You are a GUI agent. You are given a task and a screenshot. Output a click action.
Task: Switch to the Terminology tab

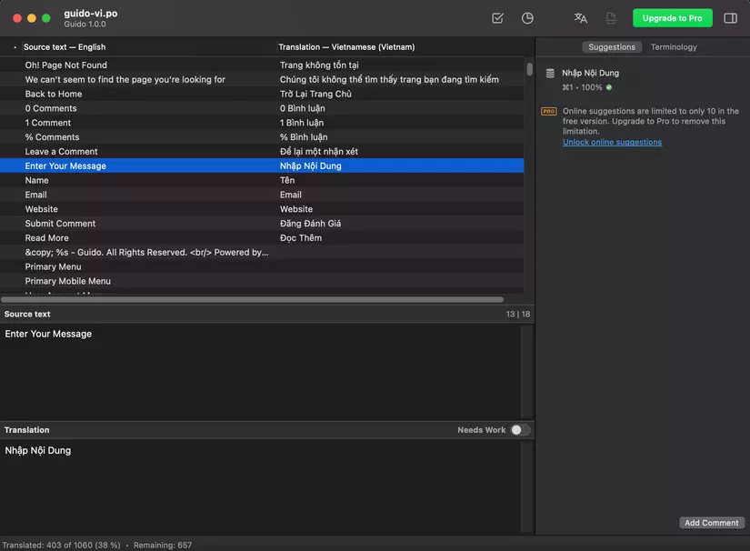674,47
